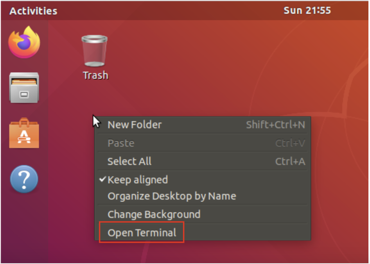Toggle the Keep aligned option
Screen dimensions: 370x264
coord(138,180)
